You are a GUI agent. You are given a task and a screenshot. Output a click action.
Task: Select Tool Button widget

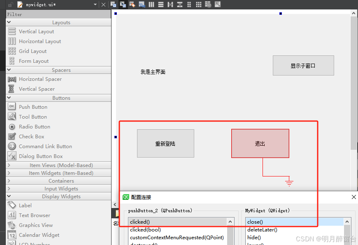click(x=58, y=117)
